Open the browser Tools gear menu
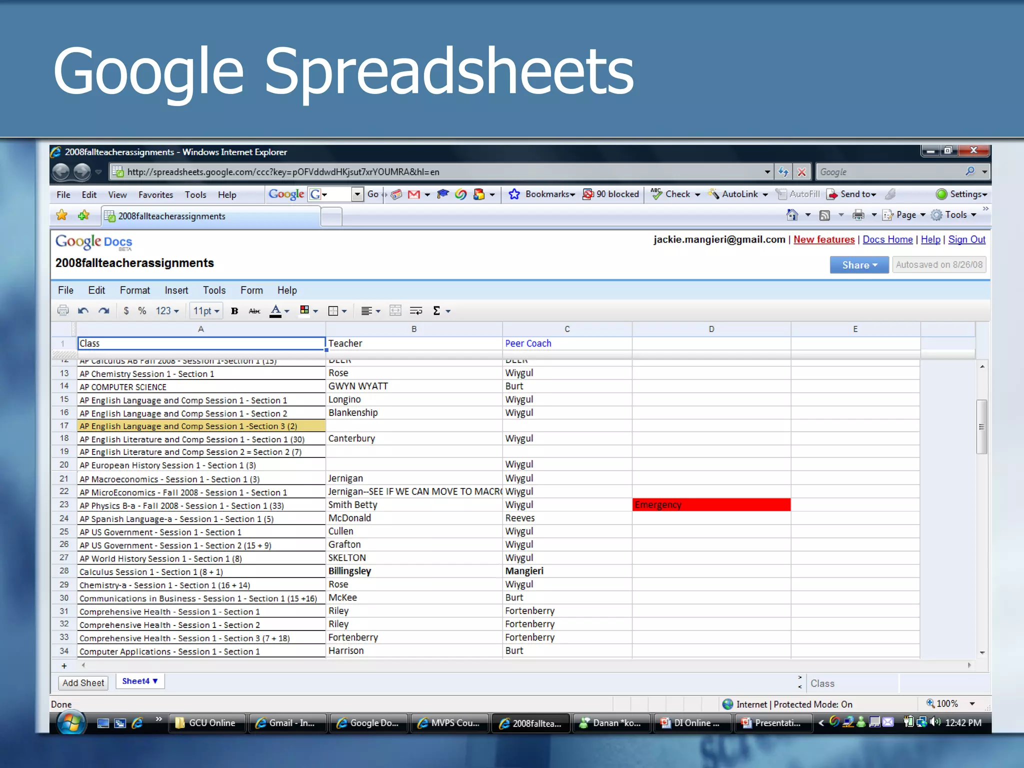The width and height of the screenshot is (1024, 768). point(953,215)
